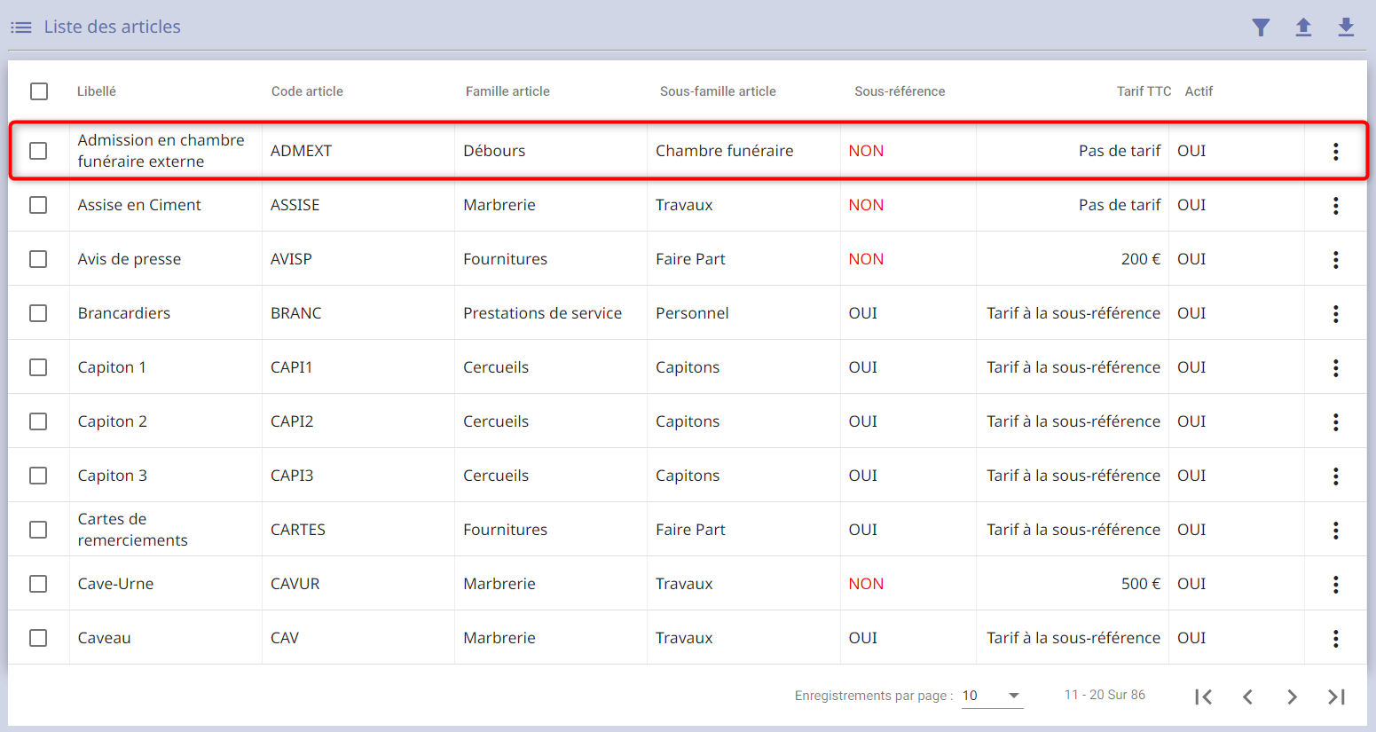Image resolution: width=1376 pixels, height=732 pixels.
Task: Check the Capiton 1 row
Action: [38, 367]
